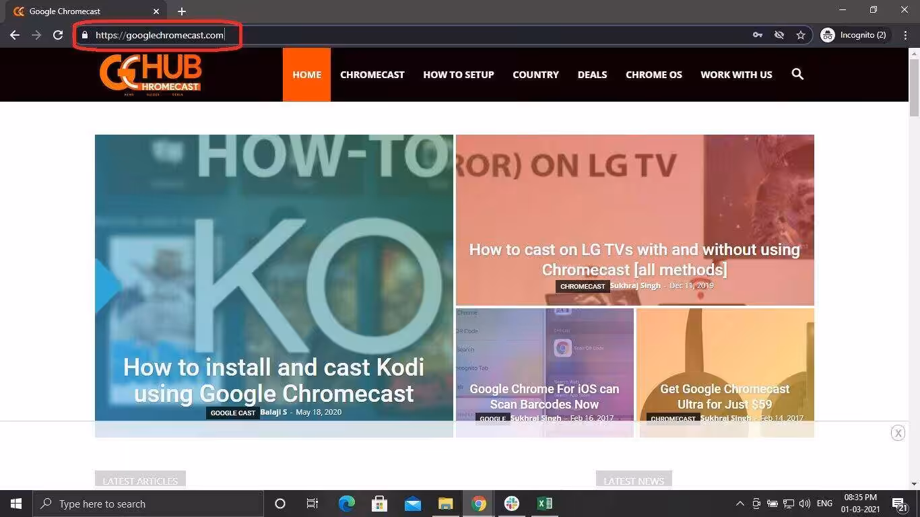Click the third-party cookies blocked eye icon
The width and height of the screenshot is (920, 517).
pos(779,35)
